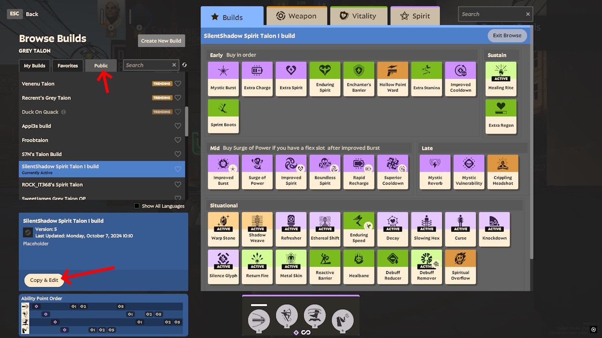Viewport: 602px width, 338px height.
Task: Select the Crippling Headshot item
Action: 503,171
